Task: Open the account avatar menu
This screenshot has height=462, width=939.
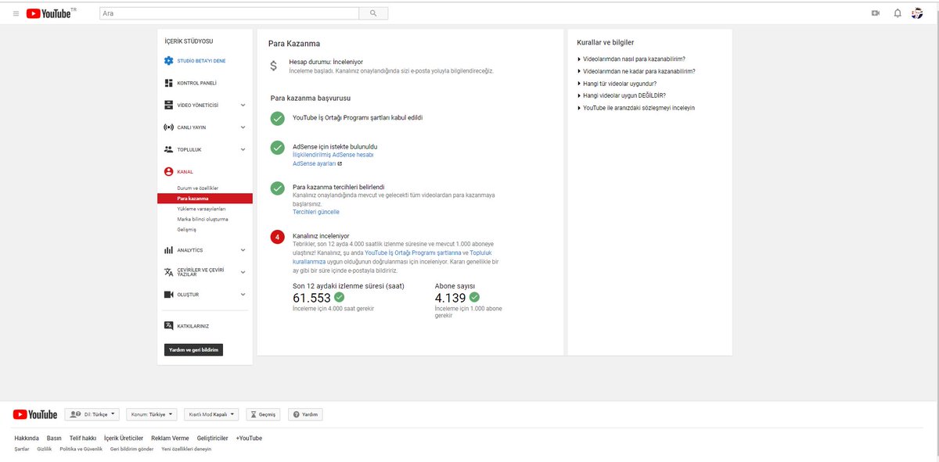Action: (x=917, y=13)
